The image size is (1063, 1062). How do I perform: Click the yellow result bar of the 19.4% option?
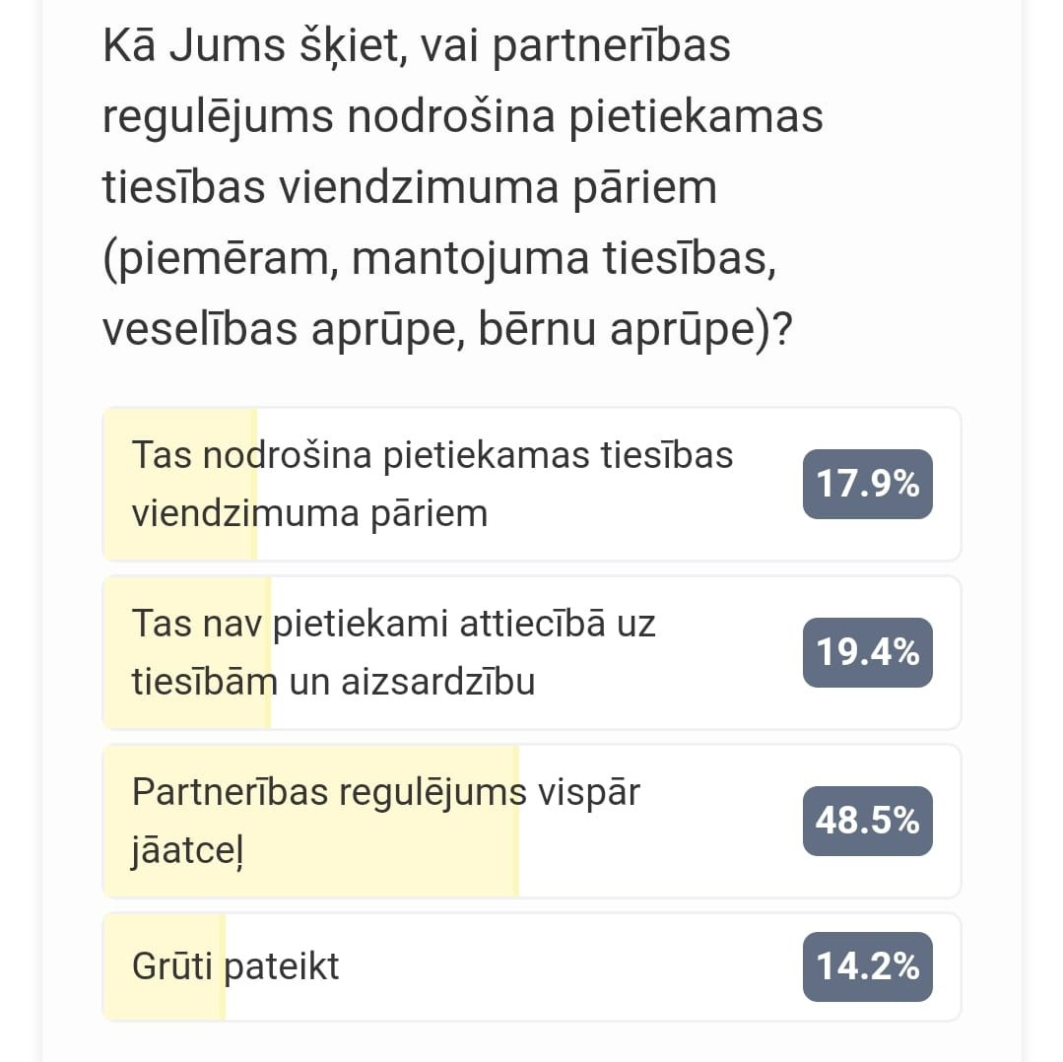coord(187,652)
